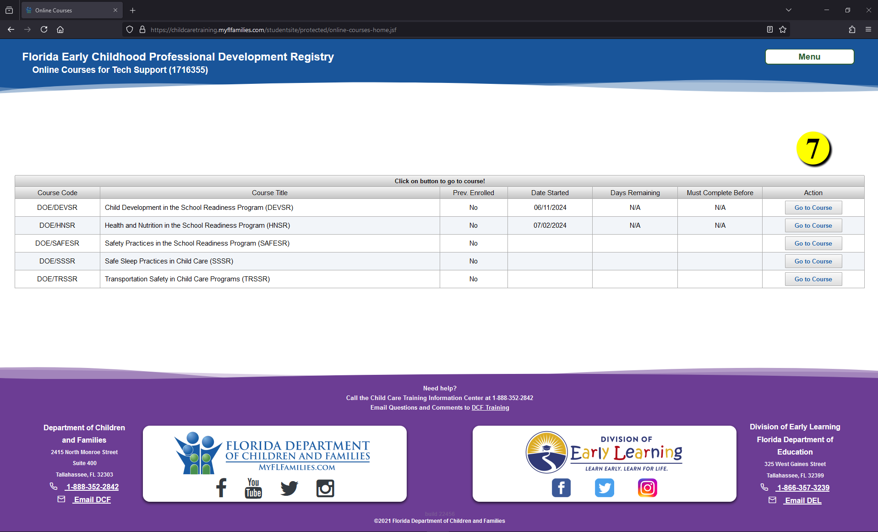Viewport: 878px width, 532px height.
Task: Click the 07/02/2024 date started cell
Action: click(550, 225)
